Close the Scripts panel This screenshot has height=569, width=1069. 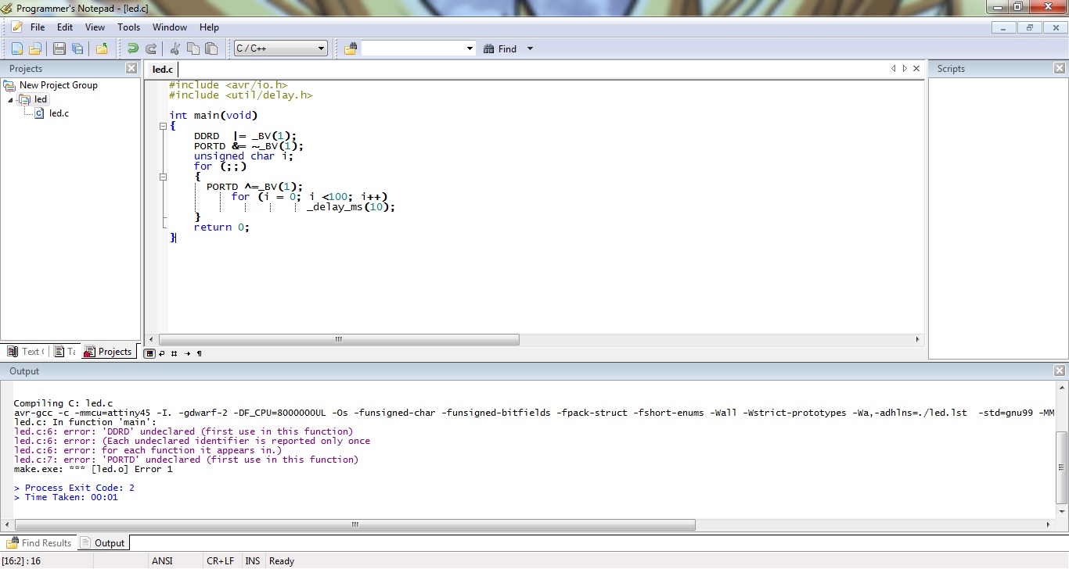(x=1060, y=68)
